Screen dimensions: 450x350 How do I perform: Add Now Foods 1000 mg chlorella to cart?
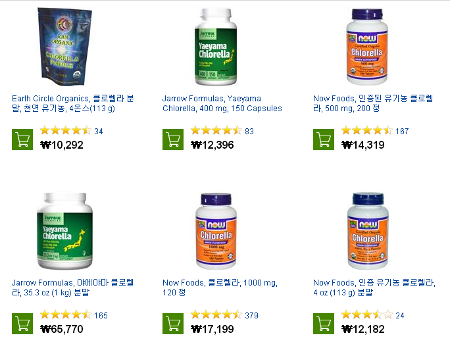173,324
